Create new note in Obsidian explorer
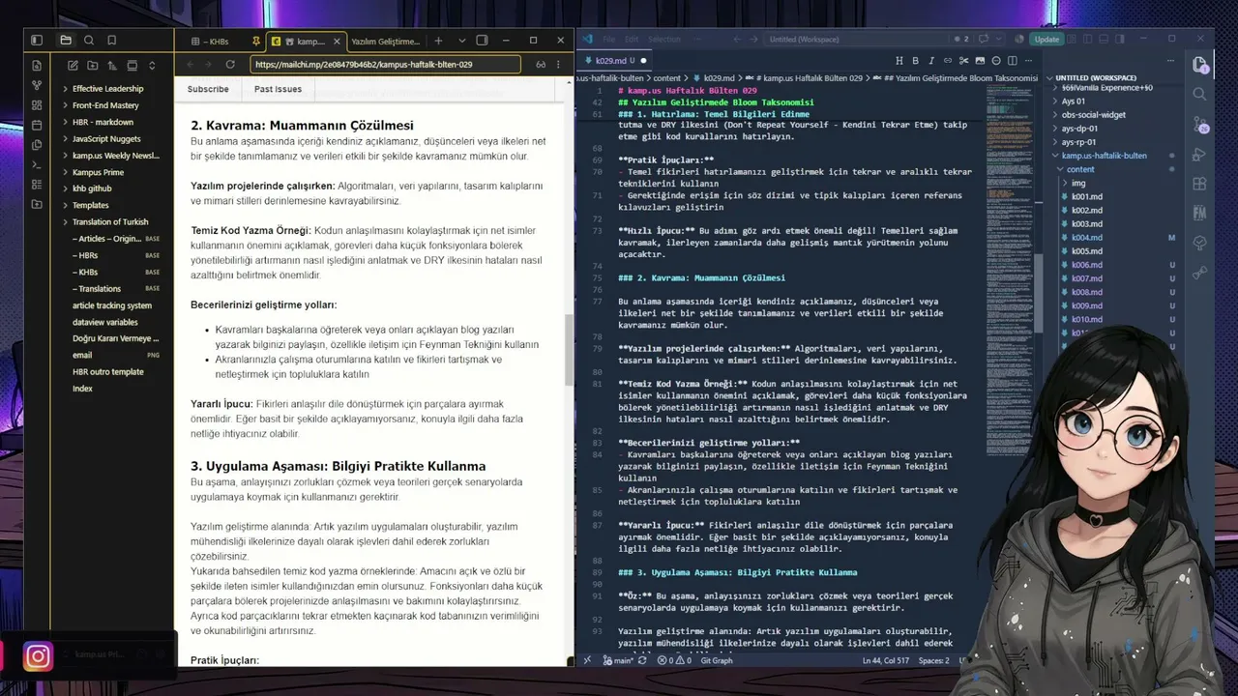 click(73, 66)
